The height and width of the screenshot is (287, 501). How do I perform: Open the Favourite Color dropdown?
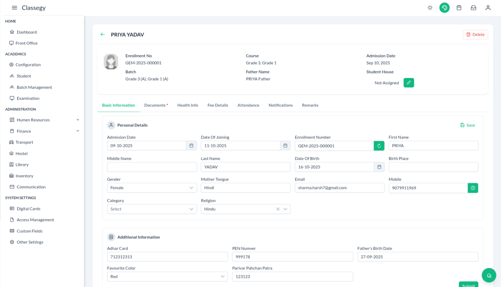pos(167,277)
